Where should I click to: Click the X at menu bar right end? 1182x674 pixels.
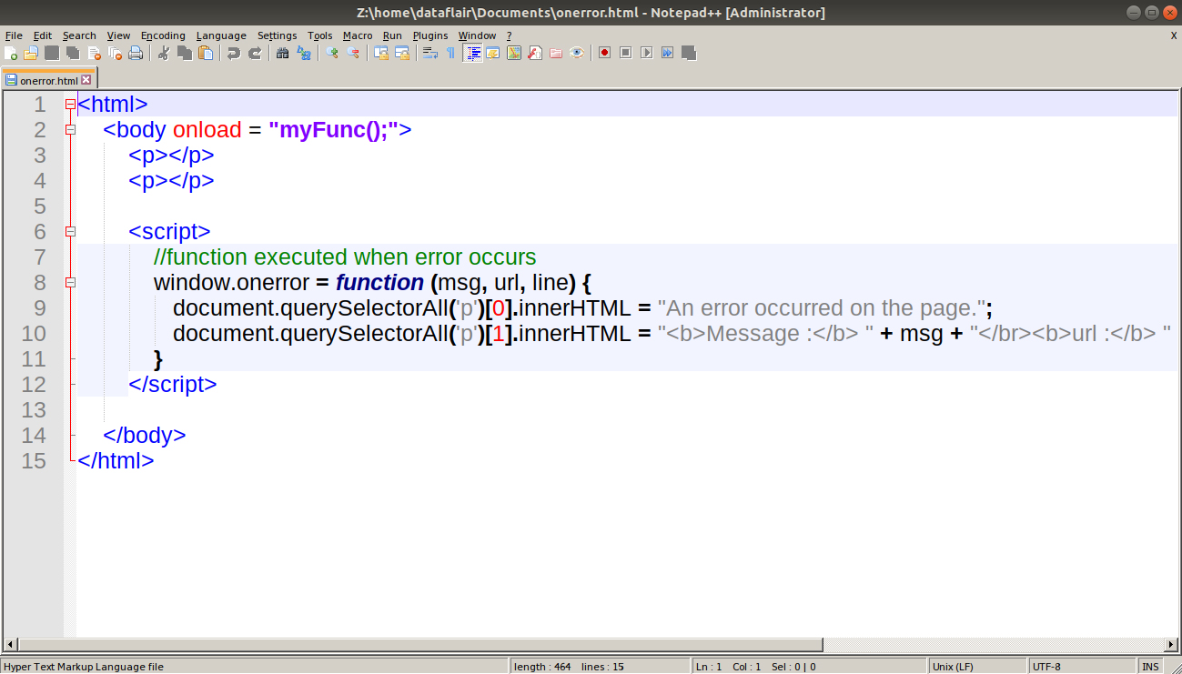click(x=1173, y=35)
